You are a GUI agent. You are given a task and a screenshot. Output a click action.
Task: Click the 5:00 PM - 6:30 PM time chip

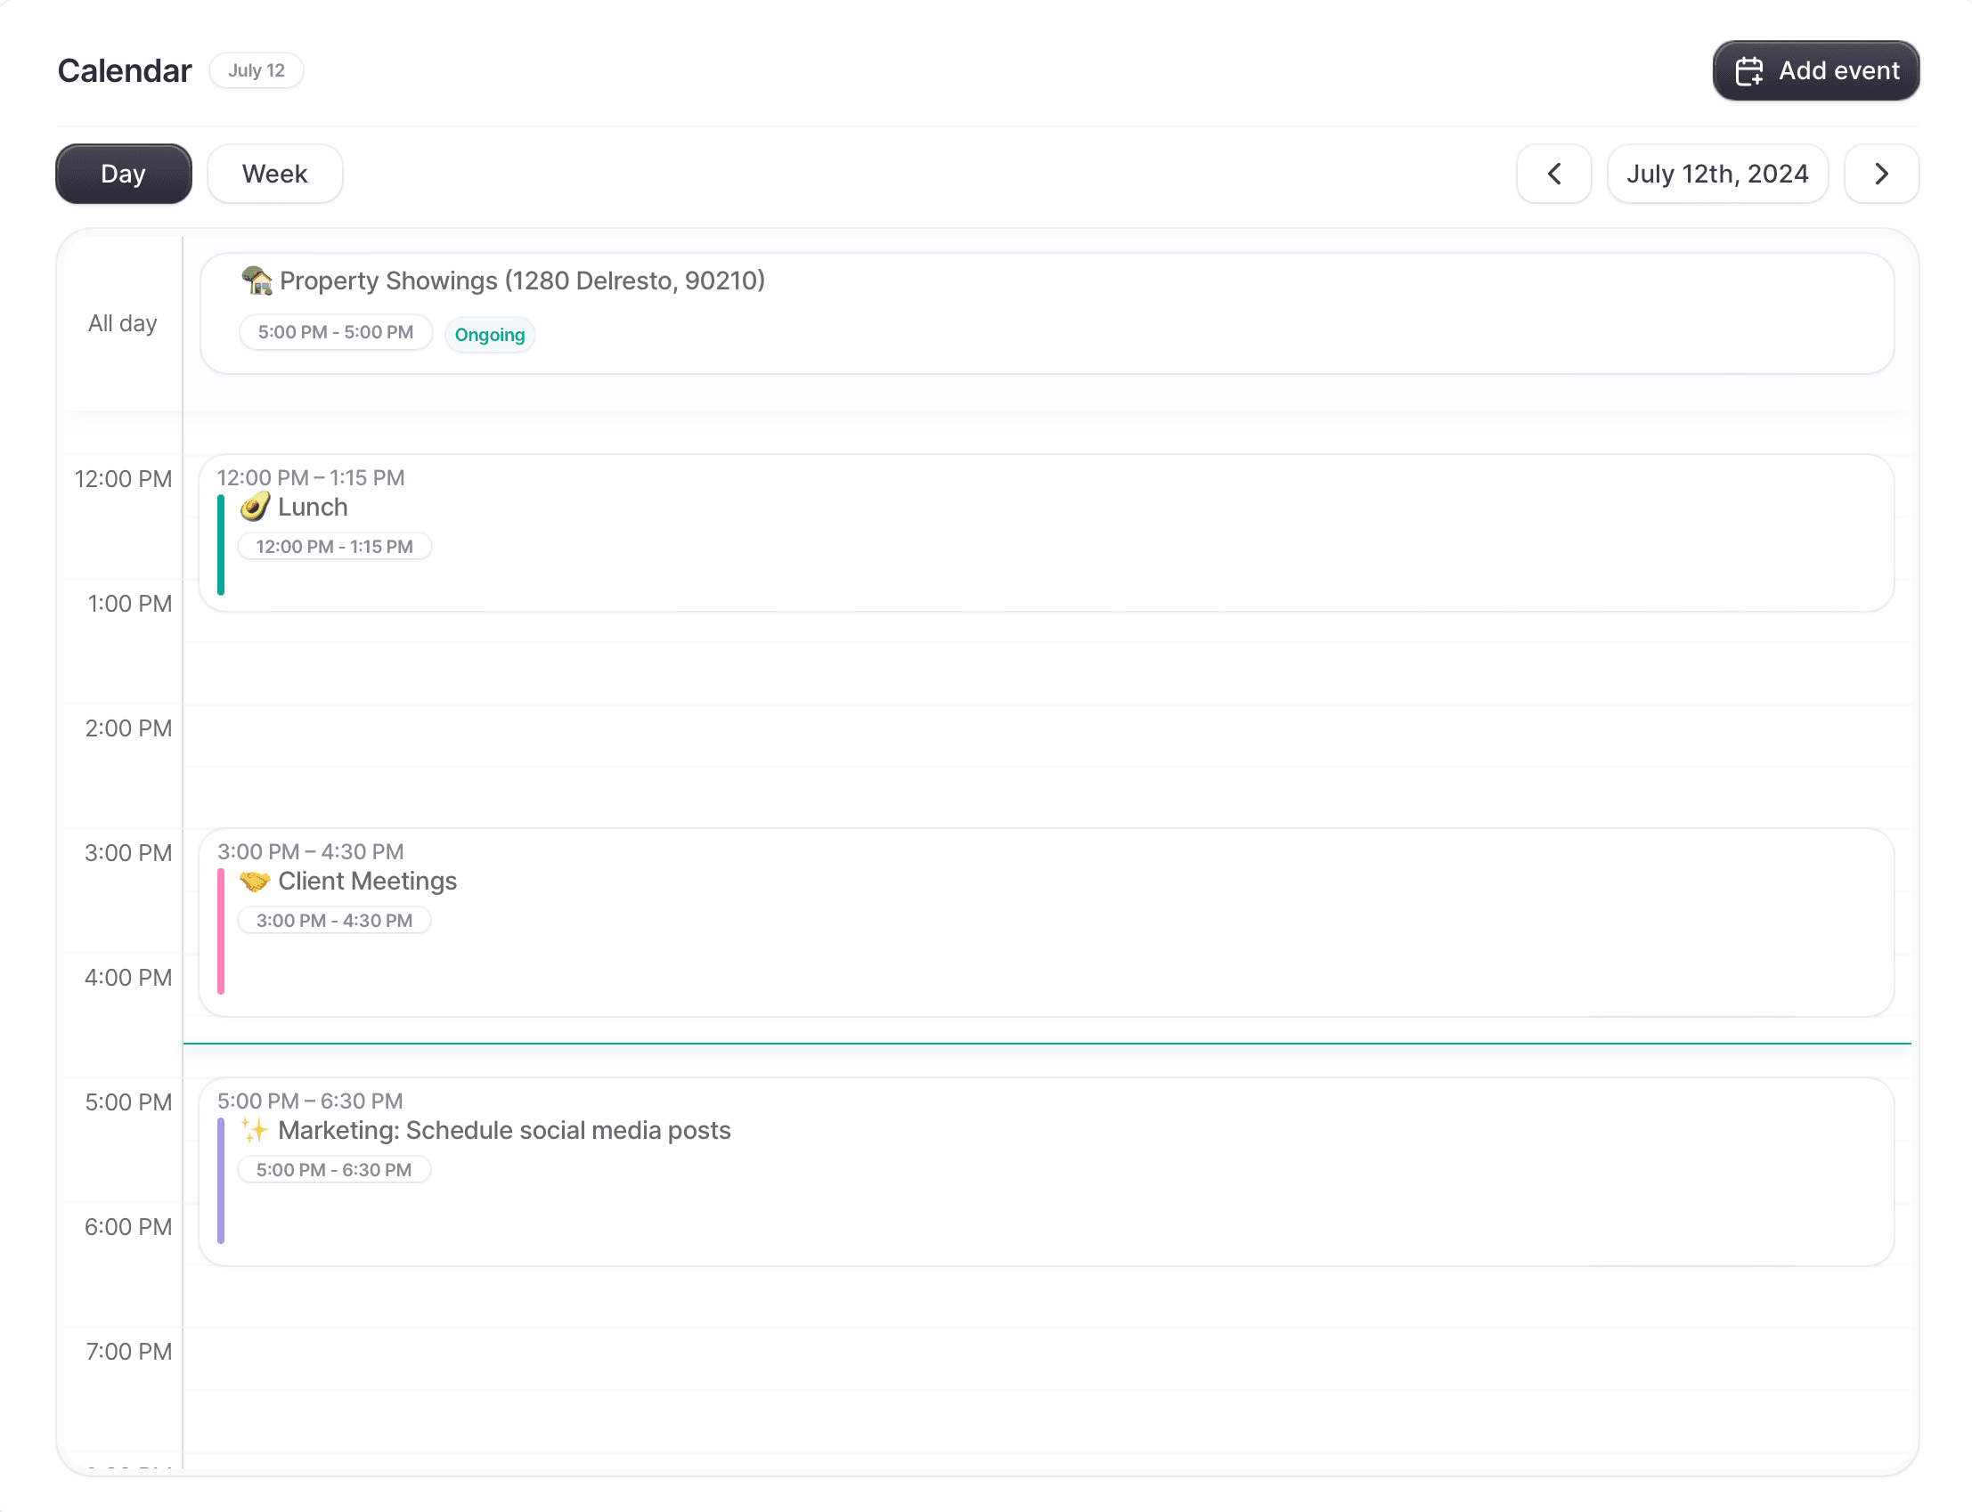pos(334,1170)
